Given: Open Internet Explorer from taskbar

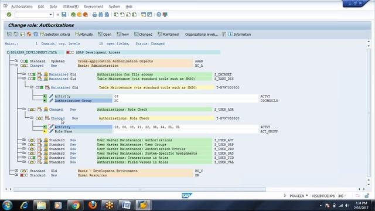Looking at the screenshot, I should click(x=24, y=205).
